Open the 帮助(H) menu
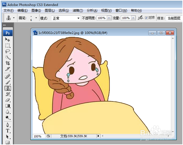Screen dimensions: 183x145 click(136, 11)
